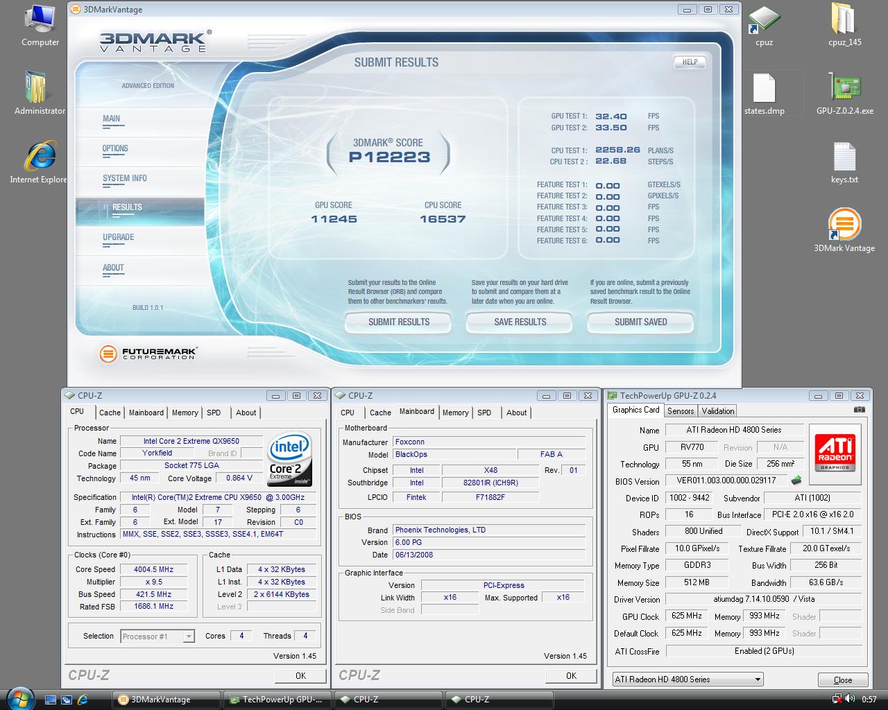Image resolution: width=888 pixels, height=710 pixels.
Task: Open the UPGRADE section in 3DMark
Action: point(119,237)
